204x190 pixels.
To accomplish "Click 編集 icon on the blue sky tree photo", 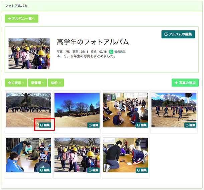I will click(x=93, y=125).
